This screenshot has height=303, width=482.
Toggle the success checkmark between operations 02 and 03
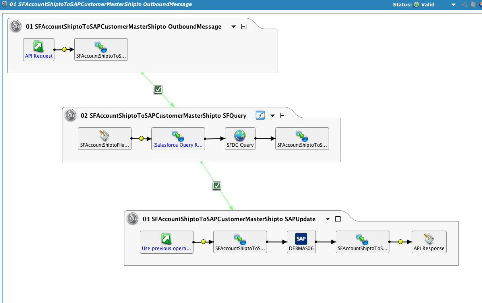(x=217, y=186)
